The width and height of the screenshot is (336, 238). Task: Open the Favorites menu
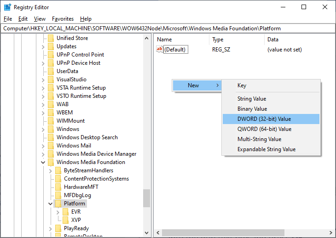63,19
